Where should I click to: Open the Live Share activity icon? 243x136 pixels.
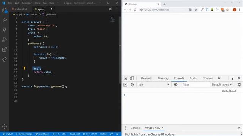pos(5,59)
